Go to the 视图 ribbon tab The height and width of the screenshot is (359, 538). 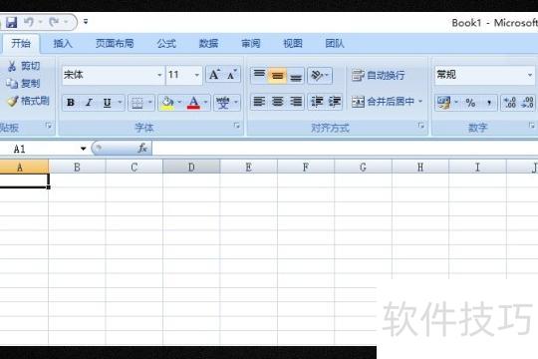pos(292,43)
